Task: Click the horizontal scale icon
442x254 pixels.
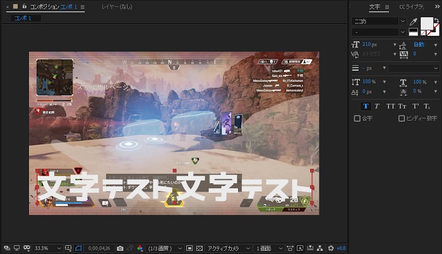Action: 403,82
